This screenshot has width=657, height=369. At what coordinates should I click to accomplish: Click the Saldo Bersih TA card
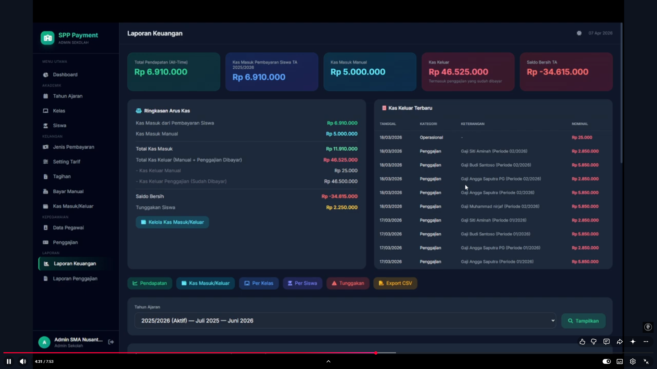click(566, 72)
